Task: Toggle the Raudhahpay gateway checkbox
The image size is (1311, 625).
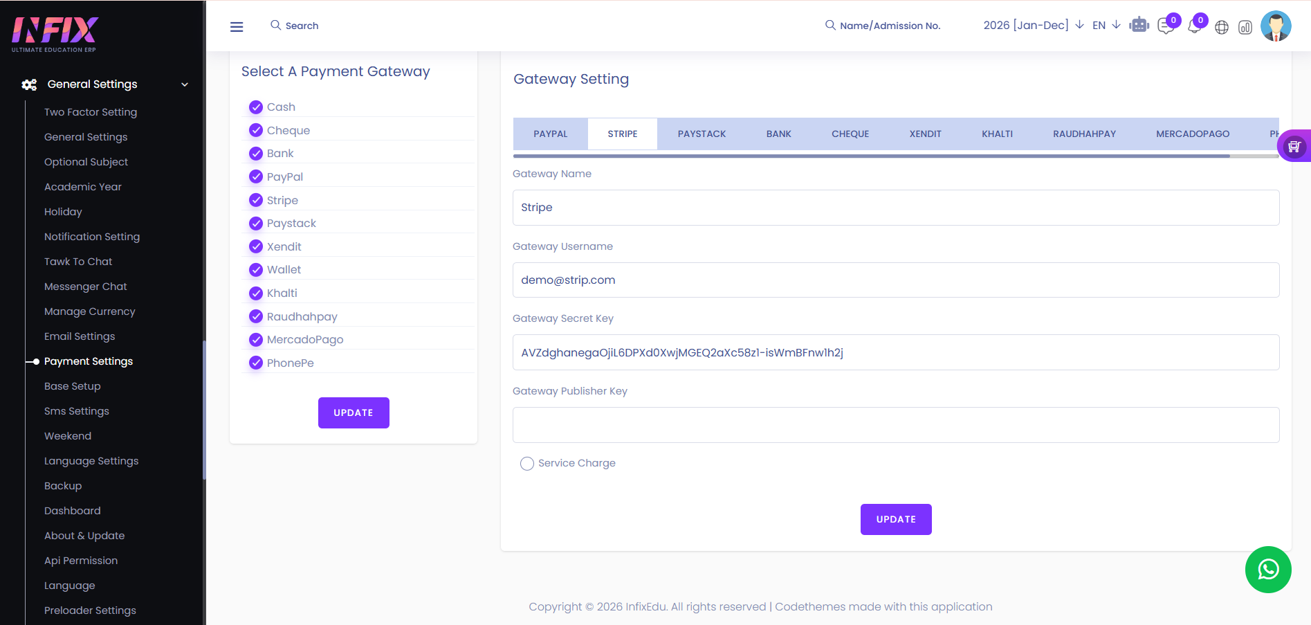Action: (x=256, y=316)
